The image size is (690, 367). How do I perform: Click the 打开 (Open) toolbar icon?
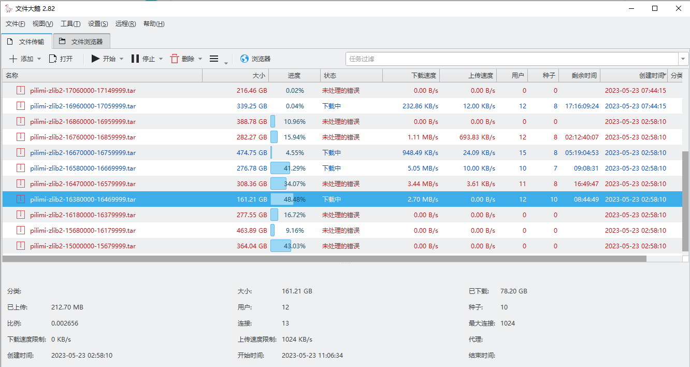tap(52, 59)
